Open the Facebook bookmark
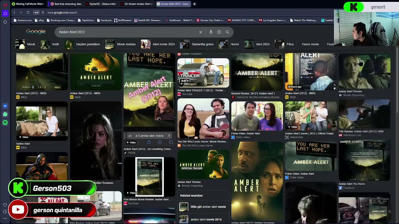The image size is (399, 224). click(104, 21)
